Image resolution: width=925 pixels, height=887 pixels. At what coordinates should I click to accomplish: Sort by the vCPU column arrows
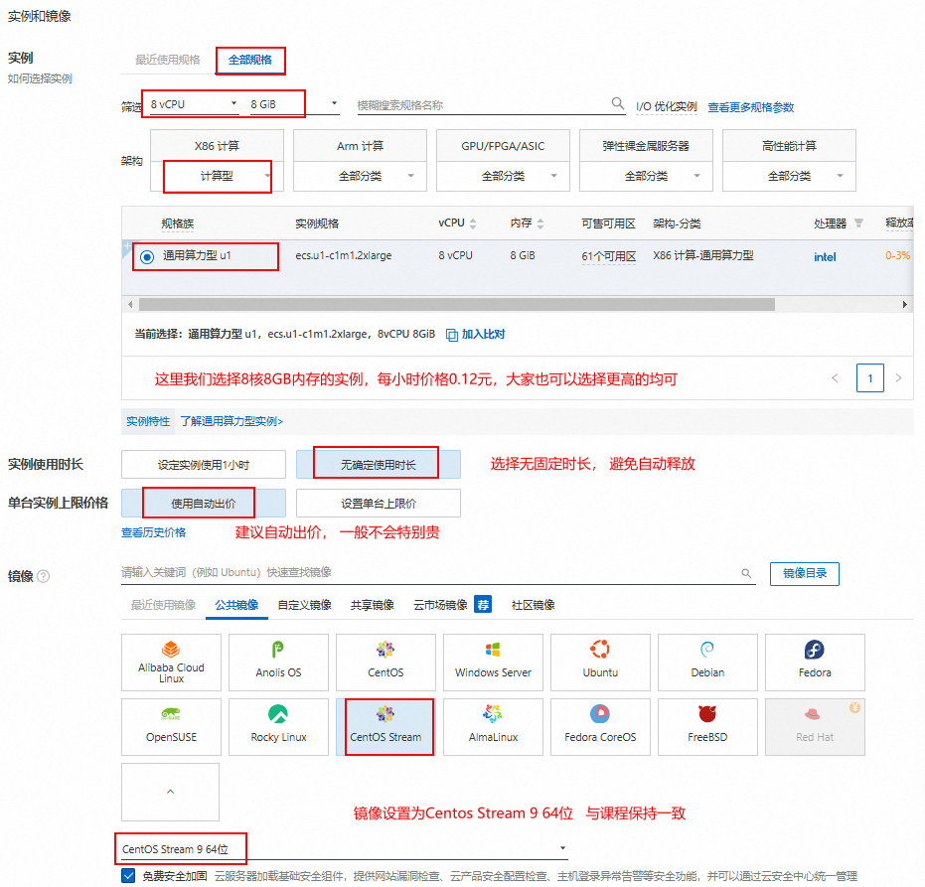click(473, 223)
